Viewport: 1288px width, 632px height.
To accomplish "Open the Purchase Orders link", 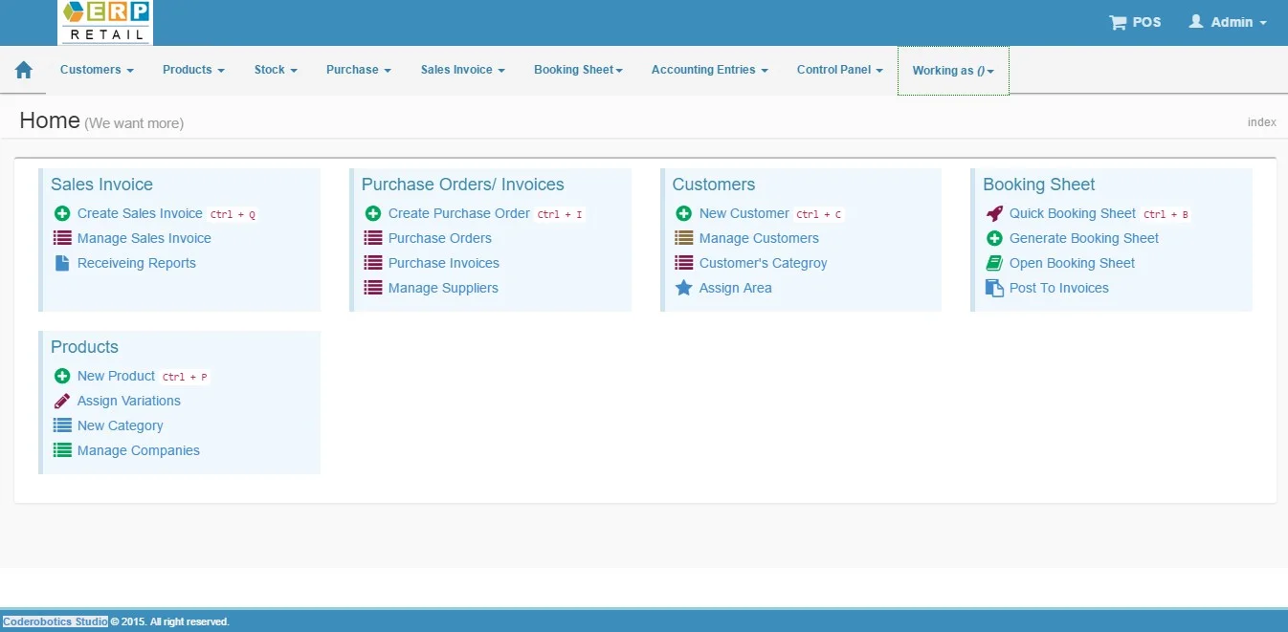I will tap(440, 238).
